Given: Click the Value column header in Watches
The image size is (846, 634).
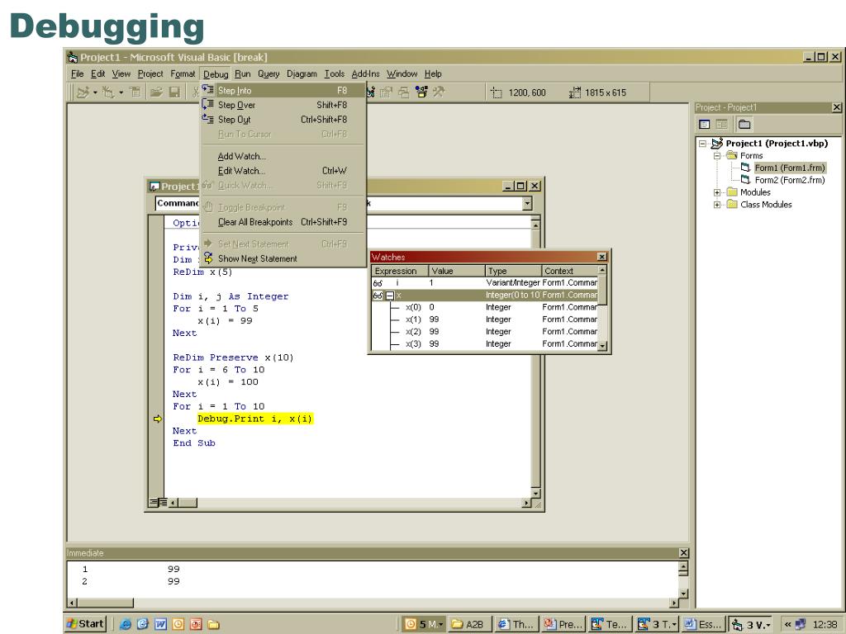Looking at the screenshot, I should pos(456,271).
